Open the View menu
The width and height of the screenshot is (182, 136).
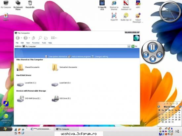tap(28, 43)
